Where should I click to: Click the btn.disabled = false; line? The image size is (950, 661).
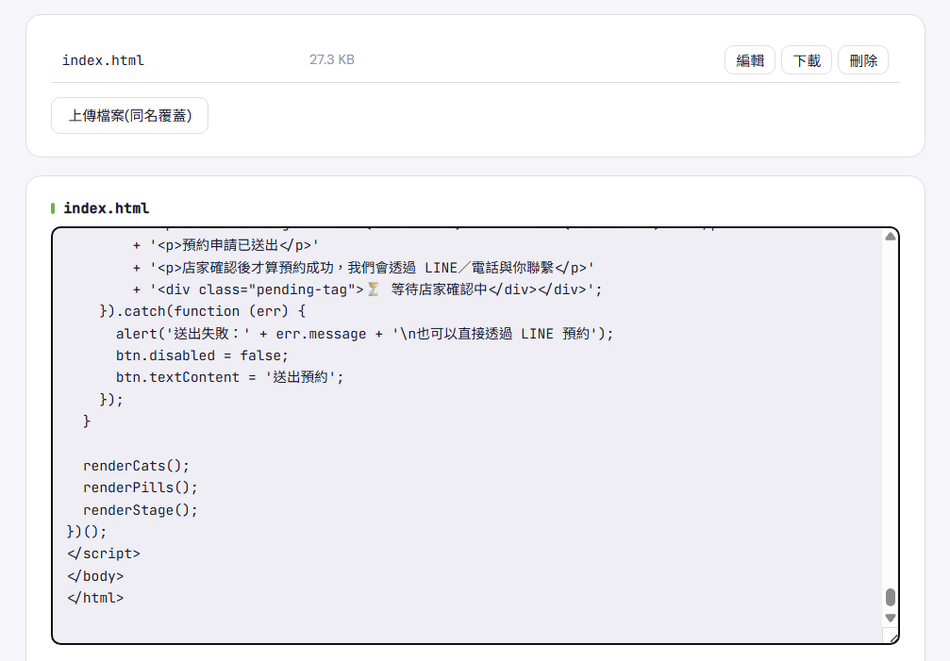pyautogui.click(x=203, y=355)
